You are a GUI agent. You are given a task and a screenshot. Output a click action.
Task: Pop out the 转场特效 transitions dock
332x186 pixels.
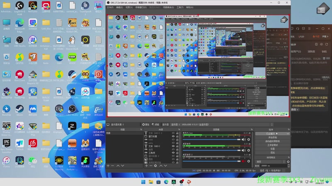pos(288,157)
